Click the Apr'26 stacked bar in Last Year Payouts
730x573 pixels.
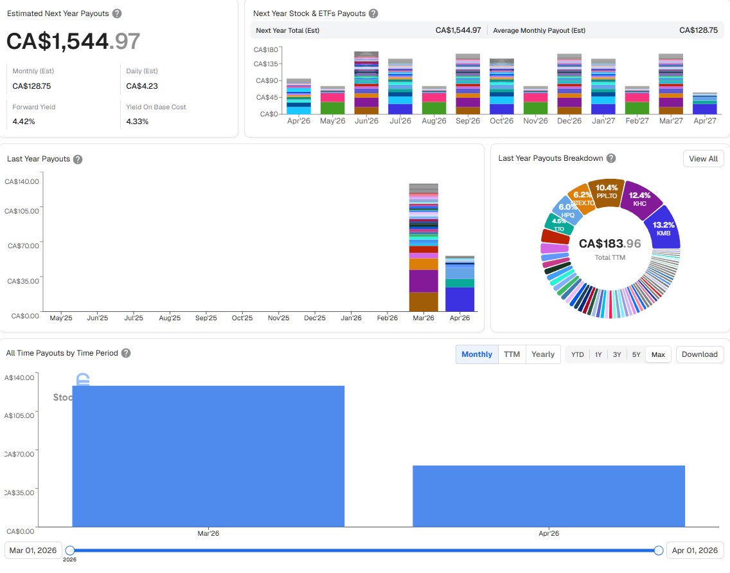pyautogui.click(x=460, y=284)
